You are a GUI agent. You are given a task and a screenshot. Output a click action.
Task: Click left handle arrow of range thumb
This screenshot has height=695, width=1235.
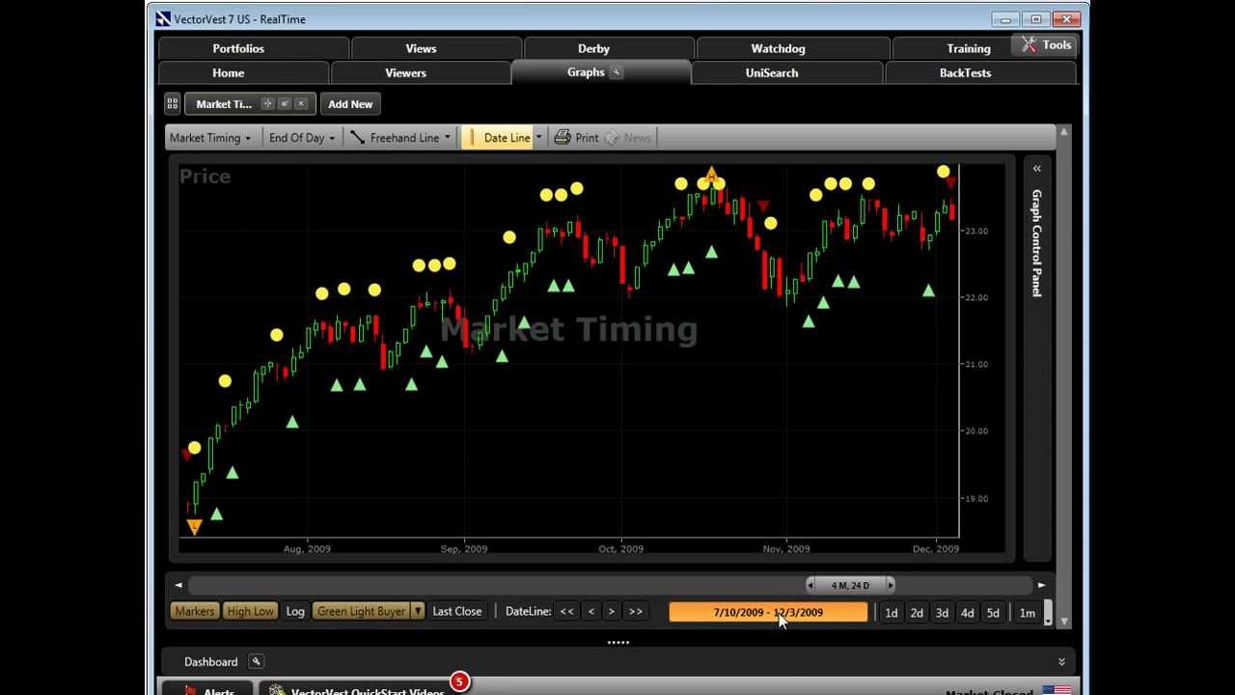[810, 585]
